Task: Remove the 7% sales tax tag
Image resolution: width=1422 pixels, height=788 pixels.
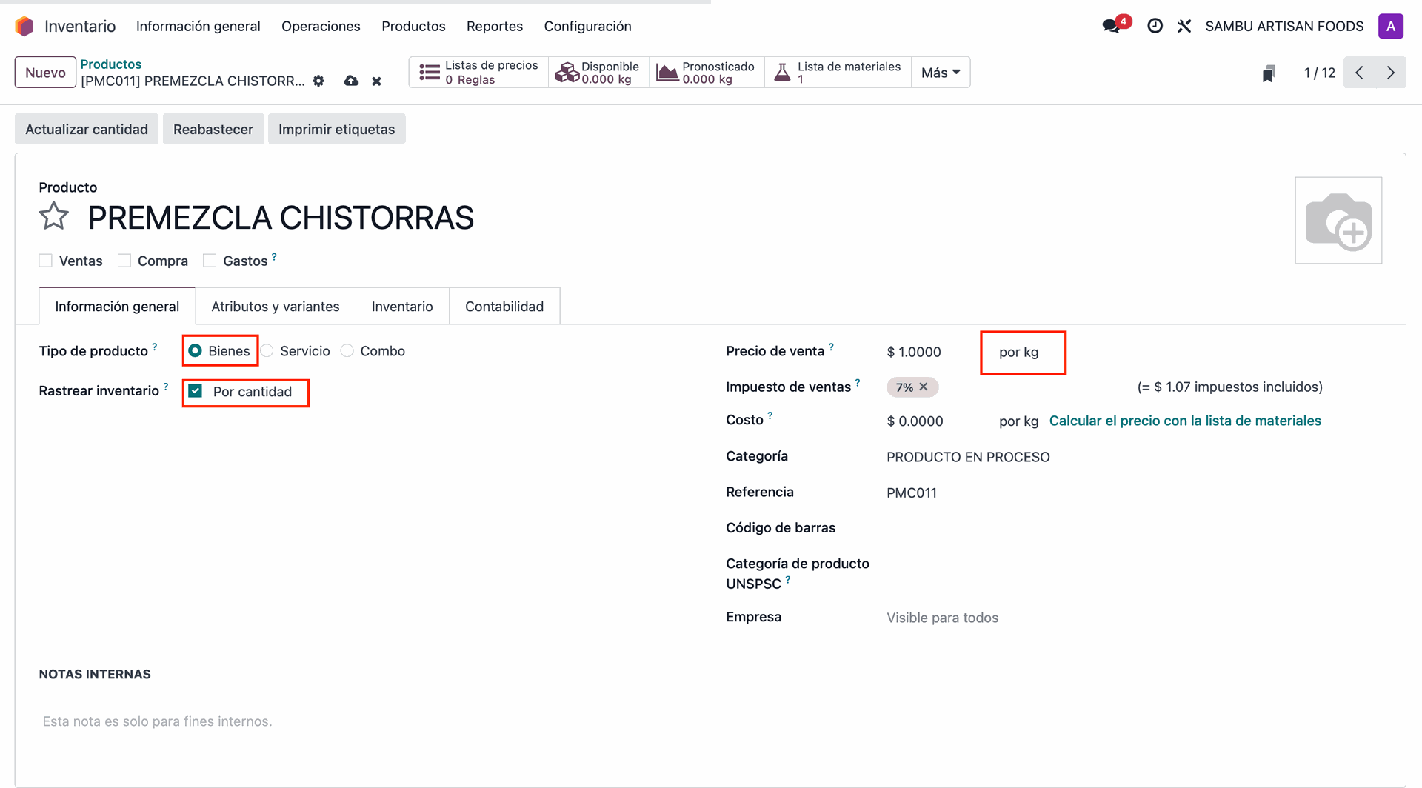Action: coord(924,387)
